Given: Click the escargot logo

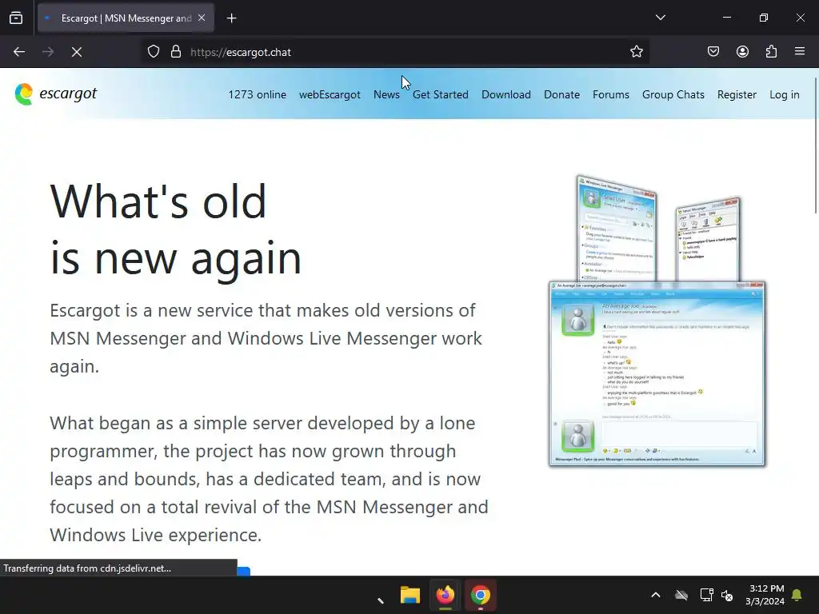Looking at the screenshot, I should [x=55, y=94].
